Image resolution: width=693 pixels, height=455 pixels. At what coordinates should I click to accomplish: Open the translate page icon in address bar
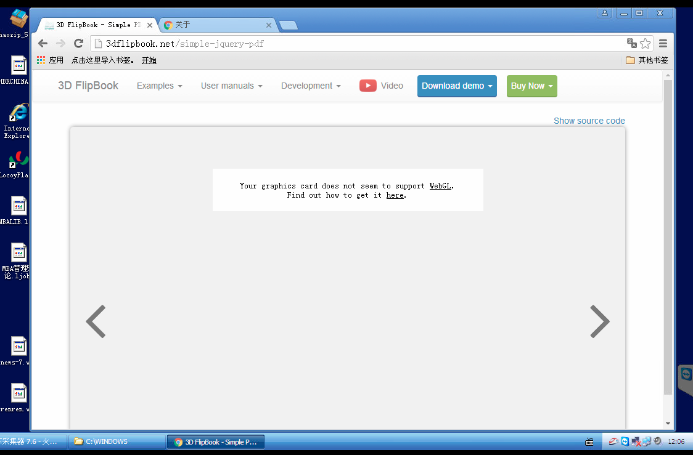point(631,43)
